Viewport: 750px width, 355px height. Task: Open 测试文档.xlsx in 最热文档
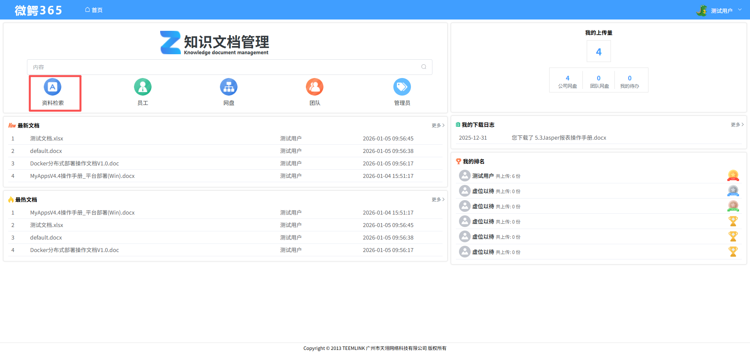[46, 225]
